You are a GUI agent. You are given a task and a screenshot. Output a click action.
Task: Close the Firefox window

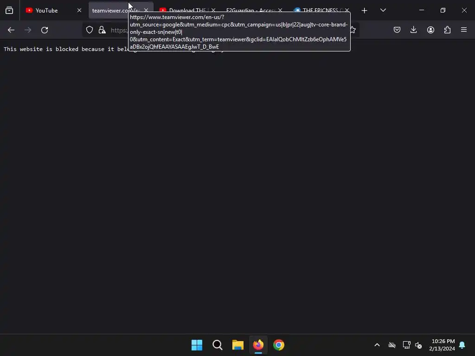click(464, 10)
